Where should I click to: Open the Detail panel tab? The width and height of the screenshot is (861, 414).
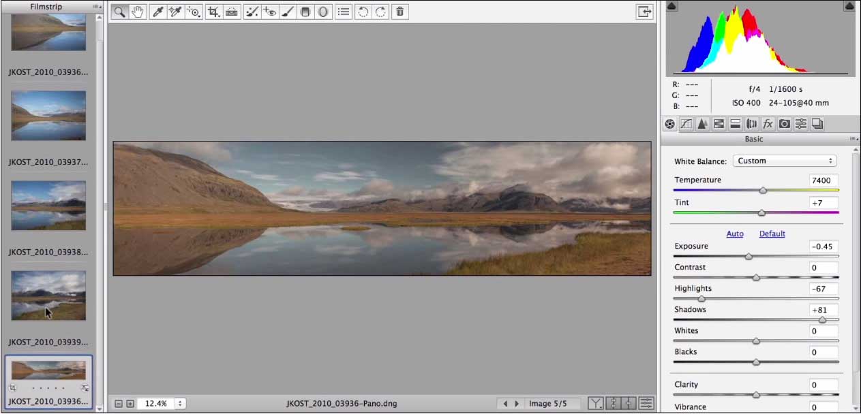[x=702, y=124]
